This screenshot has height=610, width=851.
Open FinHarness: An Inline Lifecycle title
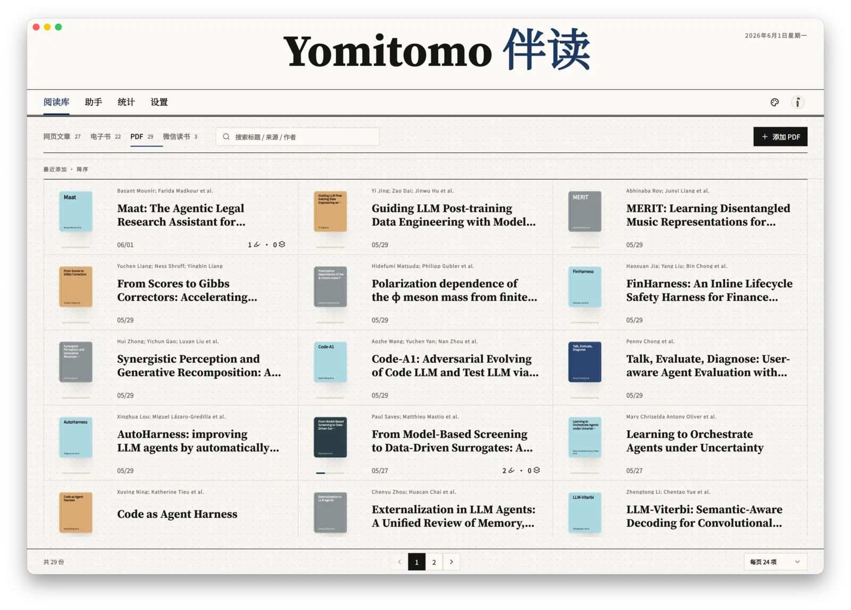[709, 290]
